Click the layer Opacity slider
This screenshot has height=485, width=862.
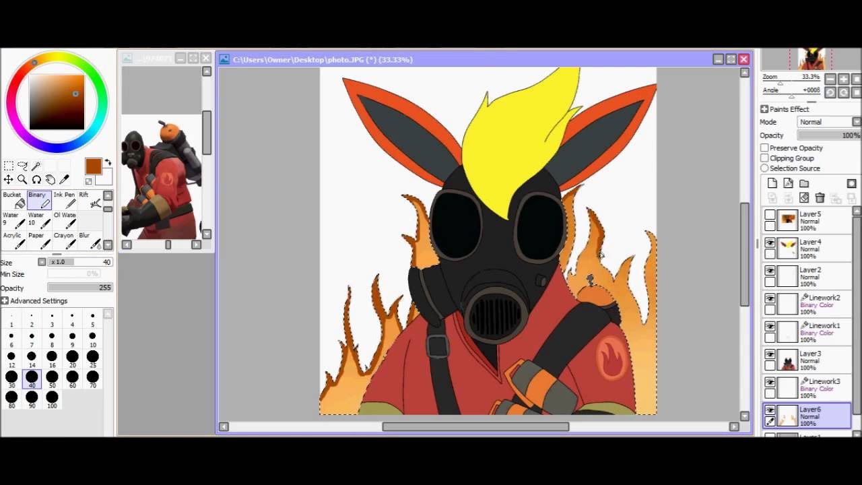[829, 135]
